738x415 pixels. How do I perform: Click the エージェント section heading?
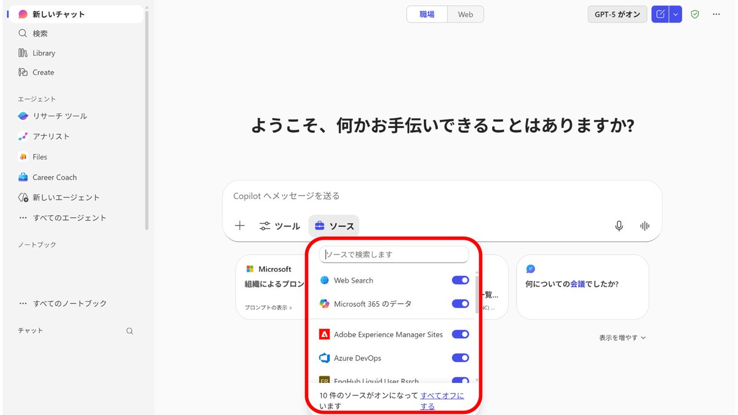(37, 99)
